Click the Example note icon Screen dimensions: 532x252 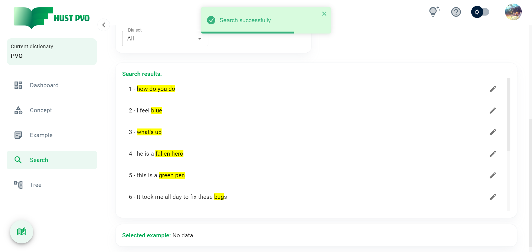18,135
